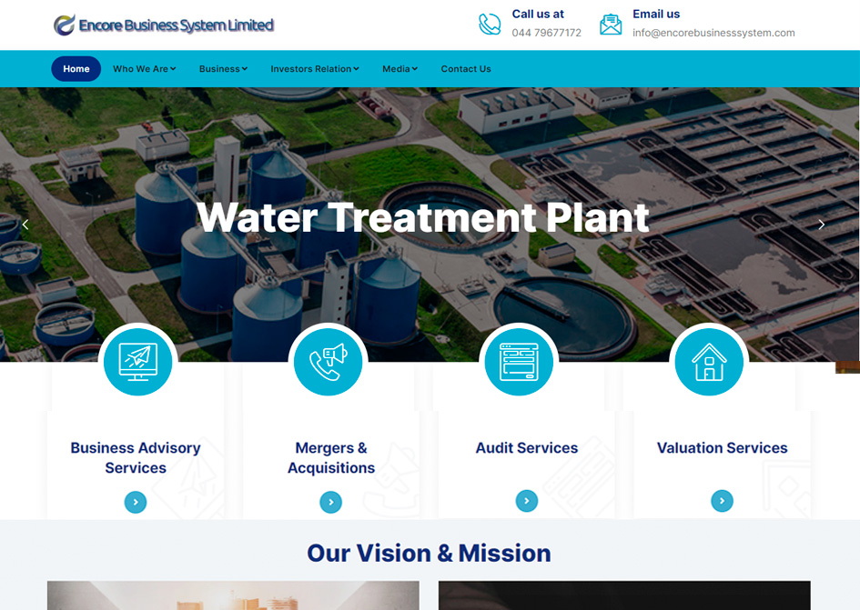Click the Valuation Services house icon
Image resolution: width=860 pixels, height=610 pixels.
point(709,362)
